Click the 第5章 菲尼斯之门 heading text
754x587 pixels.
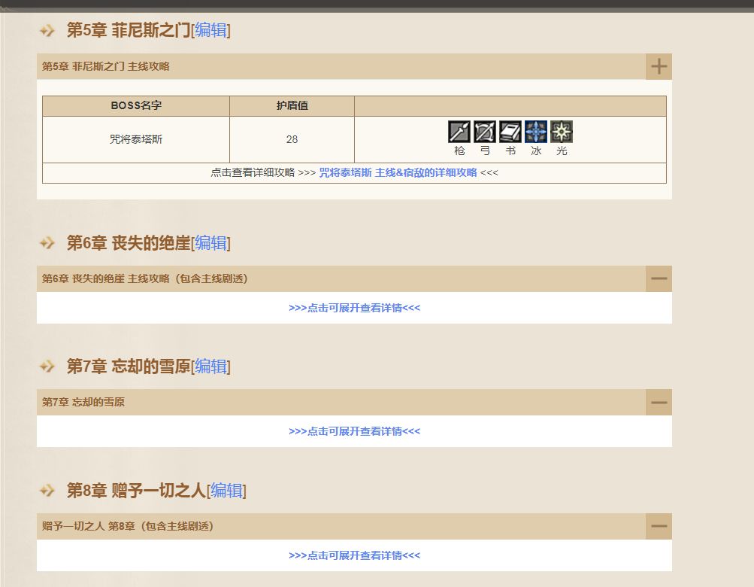pyautogui.click(x=129, y=30)
